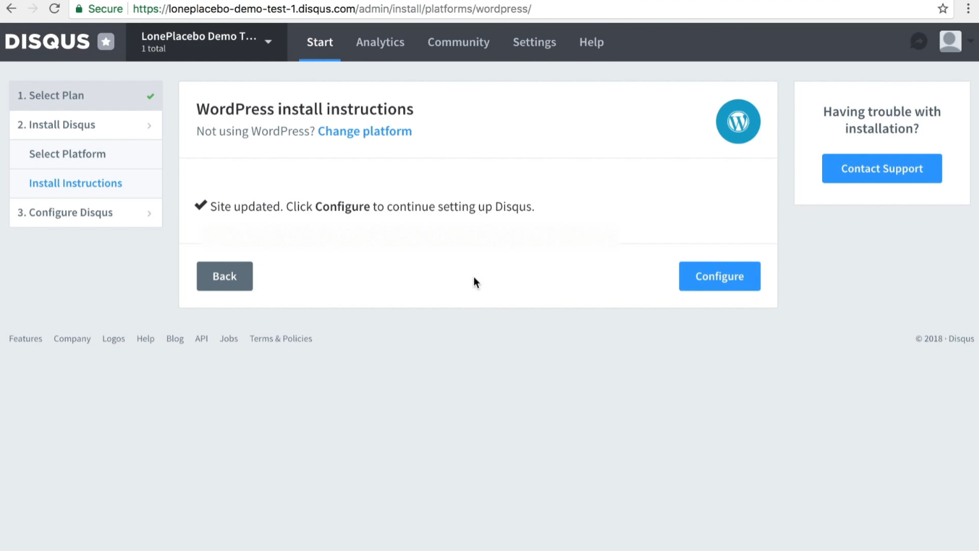Viewport: 979px width, 551px height.
Task: Click the Change platform link
Action: (365, 131)
